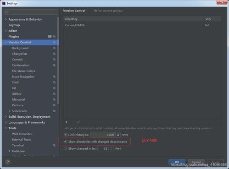
Task: Expand Appearance & Behavior settings section
Action: (6, 19)
